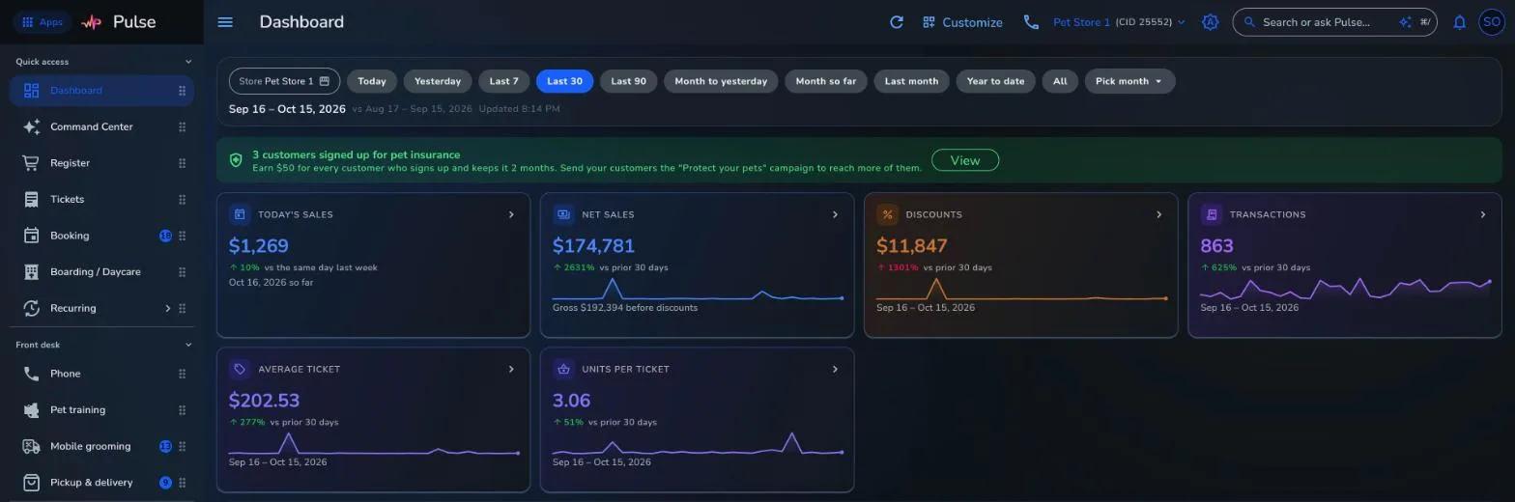The width and height of the screenshot is (1515, 502).
Task: Click drag handle next to Tickets
Action: (x=182, y=199)
